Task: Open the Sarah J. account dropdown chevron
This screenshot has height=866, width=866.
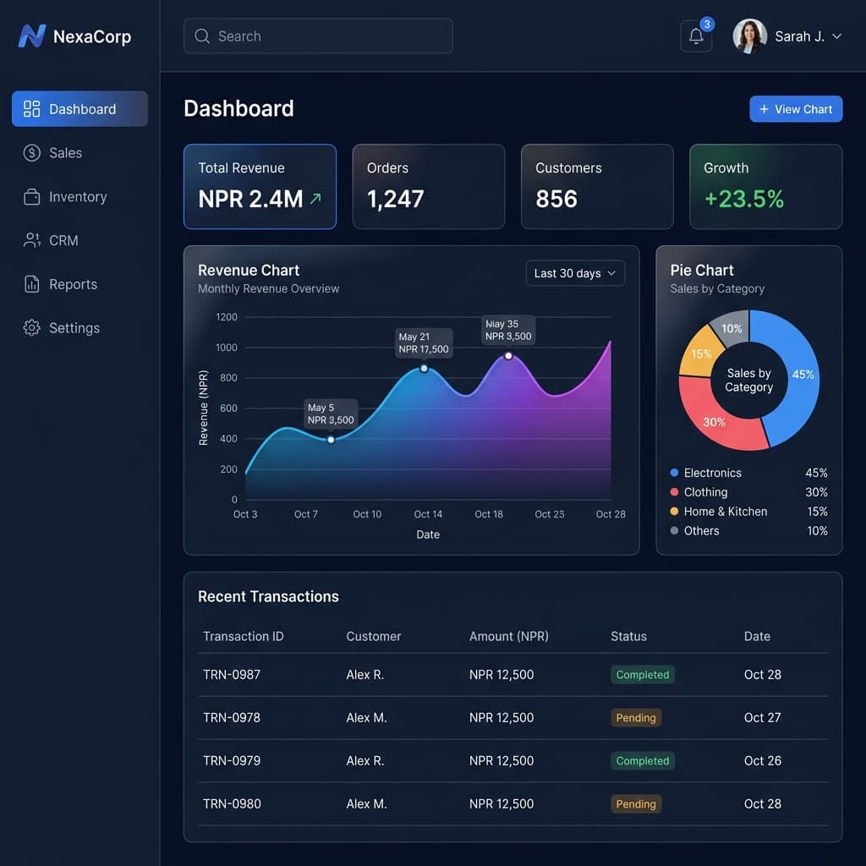Action: tap(836, 36)
